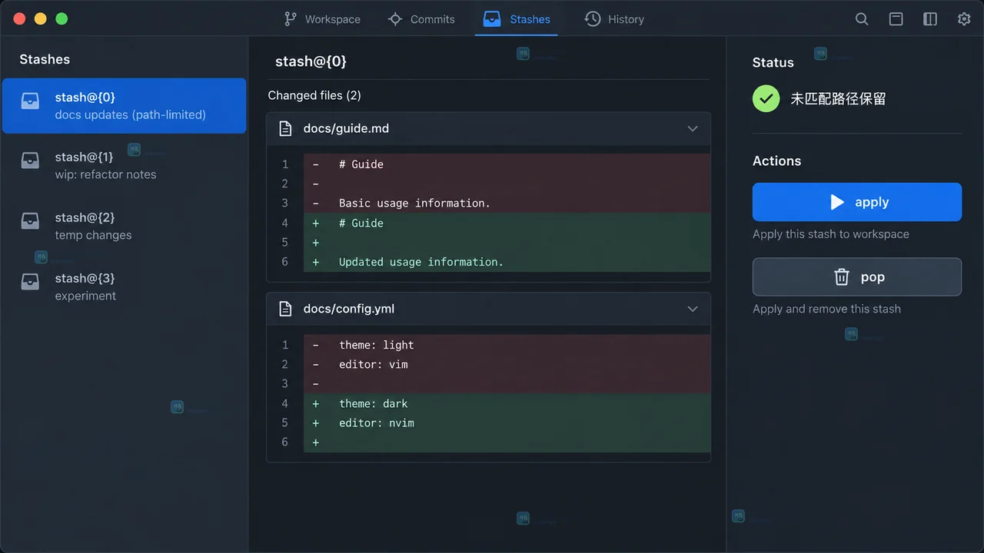Click the inbox icon of stash@{3}

(30, 282)
